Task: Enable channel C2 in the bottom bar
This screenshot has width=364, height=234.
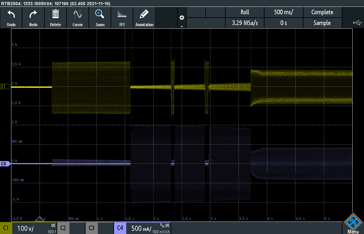Action: (x=63, y=228)
